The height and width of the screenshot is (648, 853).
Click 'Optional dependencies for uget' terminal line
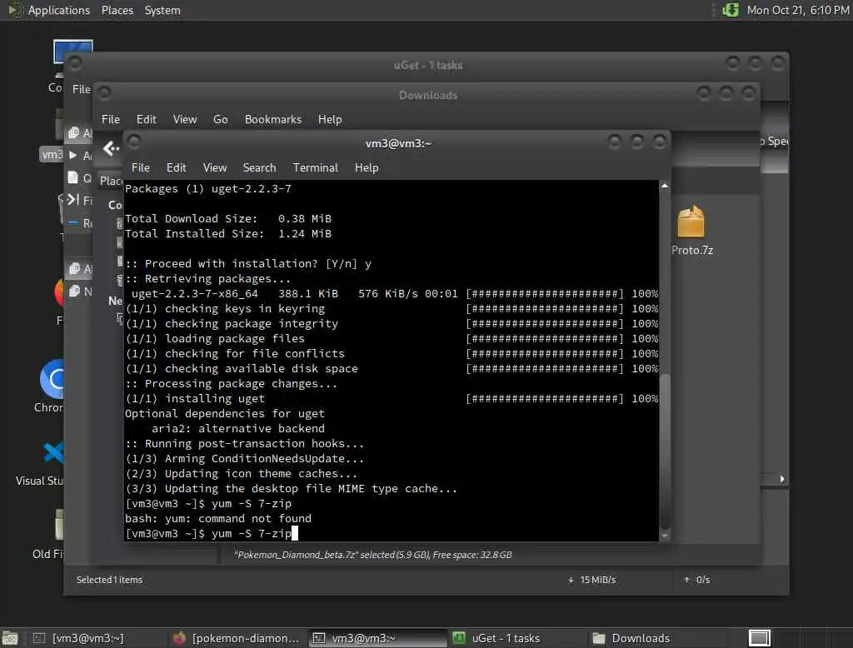(x=225, y=413)
